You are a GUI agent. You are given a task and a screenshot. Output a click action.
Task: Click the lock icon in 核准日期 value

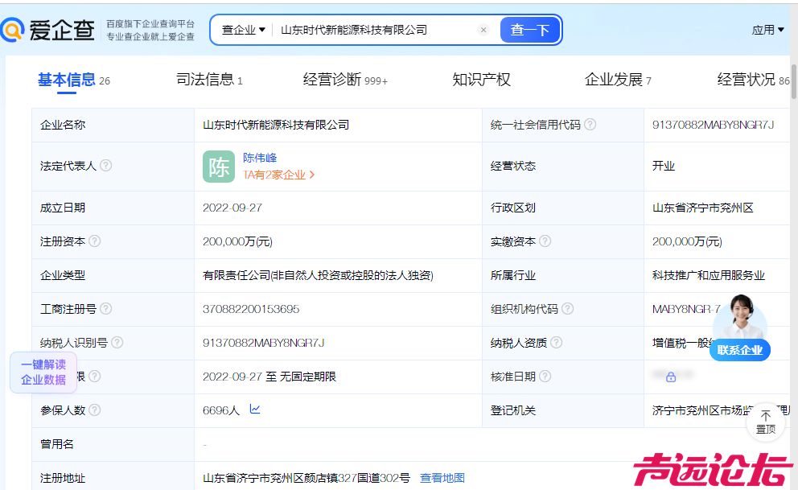pyautogui.click(x=671, y=377)
